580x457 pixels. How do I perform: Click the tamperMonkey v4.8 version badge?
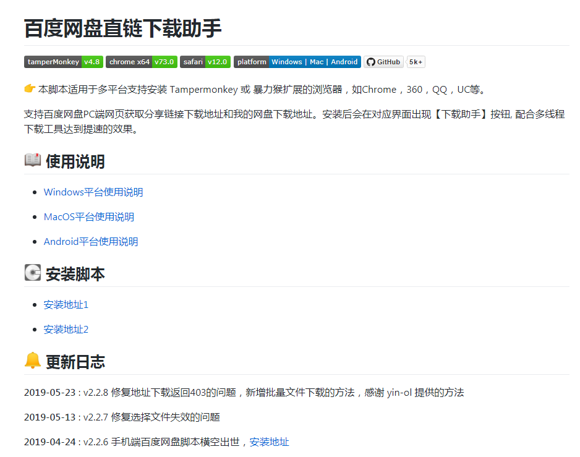click(x=63, y=62)
